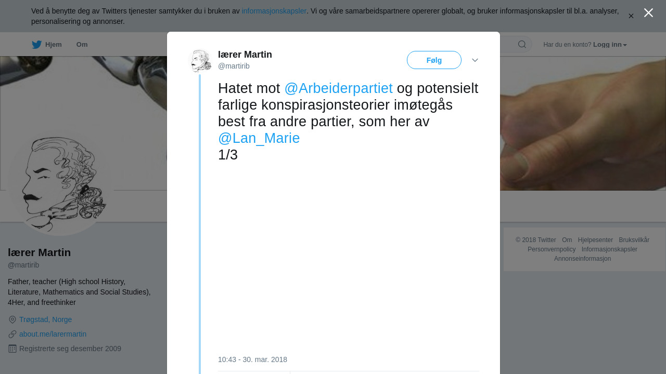
Task: Close the tweet overlay with large X
Action: point(648,13)
